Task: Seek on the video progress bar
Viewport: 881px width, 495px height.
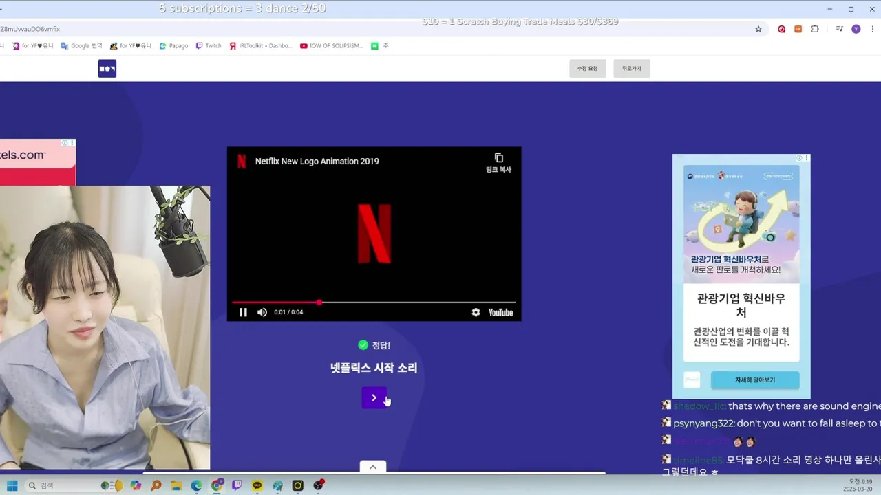Action: coord(374,302)
